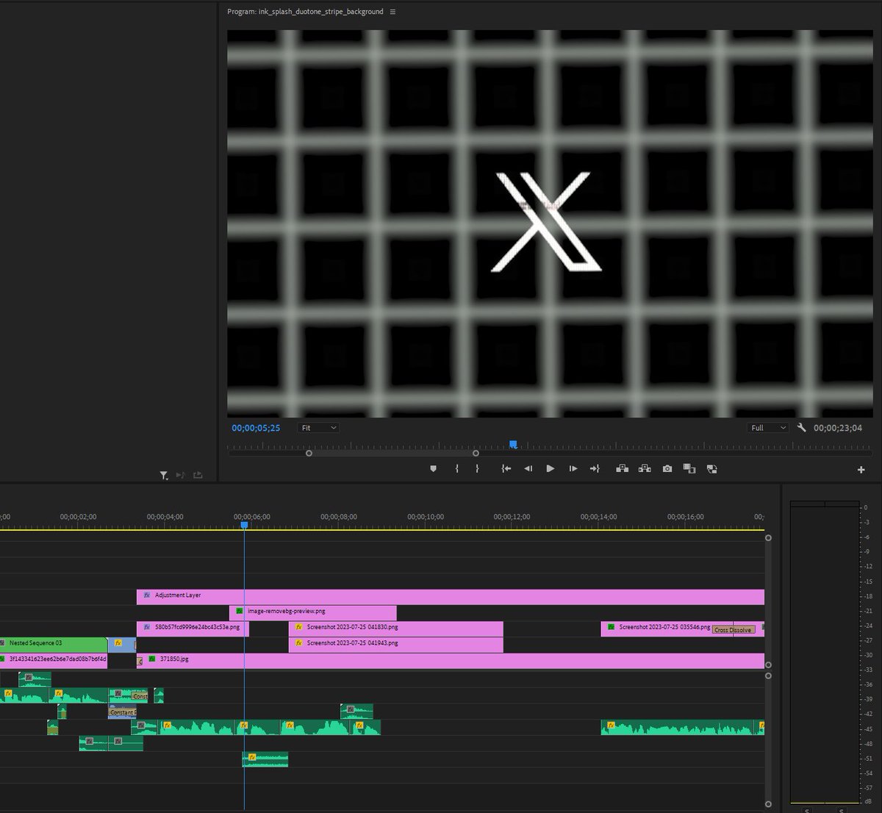Select the 3f143341623ee62b6e7dad08b7b6f4d clip

point(54,660)
